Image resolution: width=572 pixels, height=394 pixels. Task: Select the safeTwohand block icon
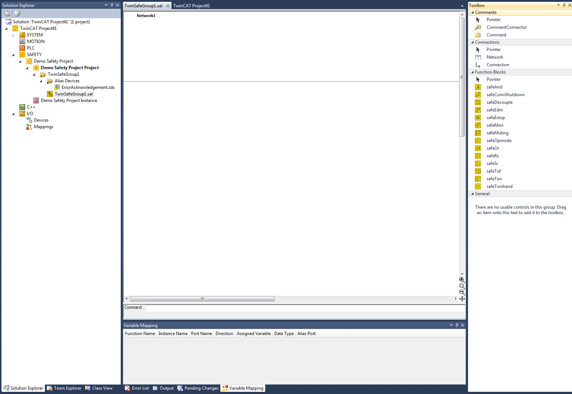(478, 186)
